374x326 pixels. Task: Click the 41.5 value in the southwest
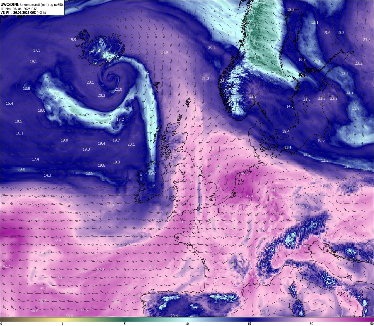click(x=84, y=310)
